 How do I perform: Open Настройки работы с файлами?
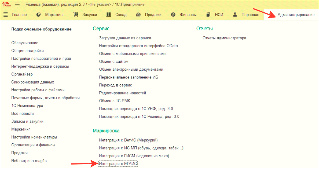[38, 90]
